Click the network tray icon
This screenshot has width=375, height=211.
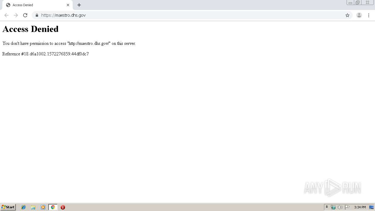pos(333,207)
